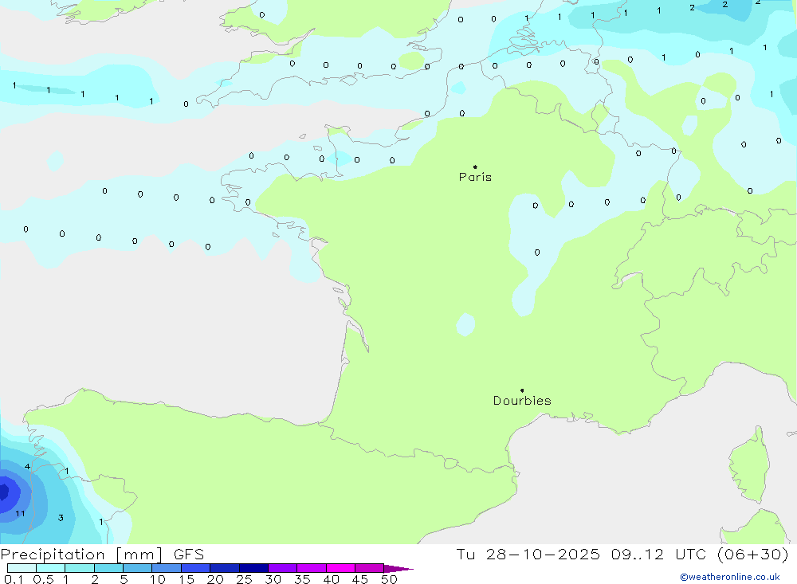Click the legend value '30'
The width and height of the screenshot is (797, 584).
point(273,579)
